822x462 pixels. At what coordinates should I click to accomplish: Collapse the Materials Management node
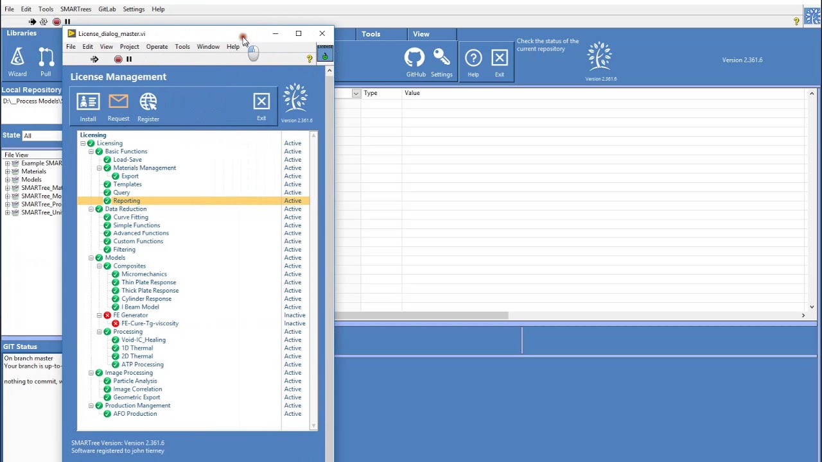click(x=100, y=168)
